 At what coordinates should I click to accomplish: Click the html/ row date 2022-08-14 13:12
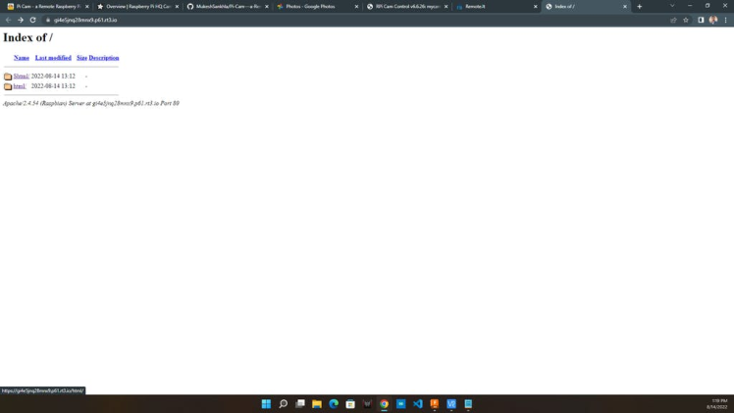pos(53,86)
